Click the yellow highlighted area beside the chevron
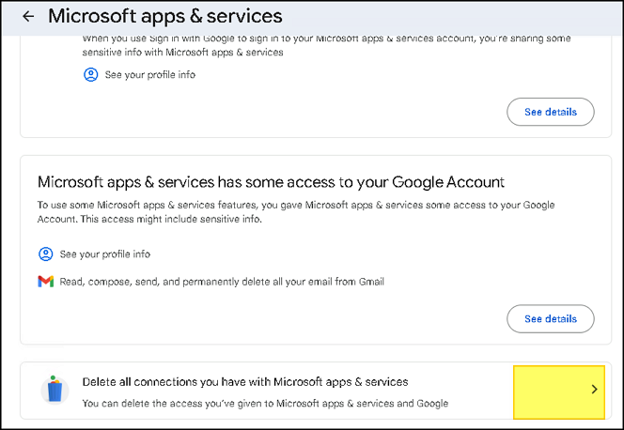This screenshot has height=430, width=624. click(x=559, y=392)
